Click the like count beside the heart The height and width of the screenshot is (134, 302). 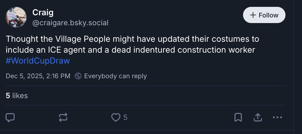[x=125, y=117]
